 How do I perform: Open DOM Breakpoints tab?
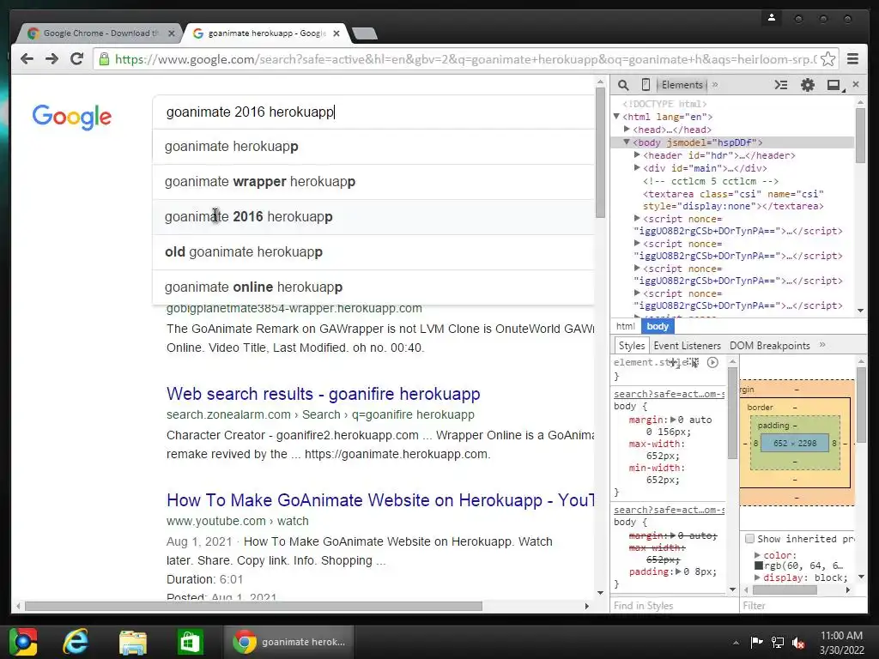coord(769,345)
